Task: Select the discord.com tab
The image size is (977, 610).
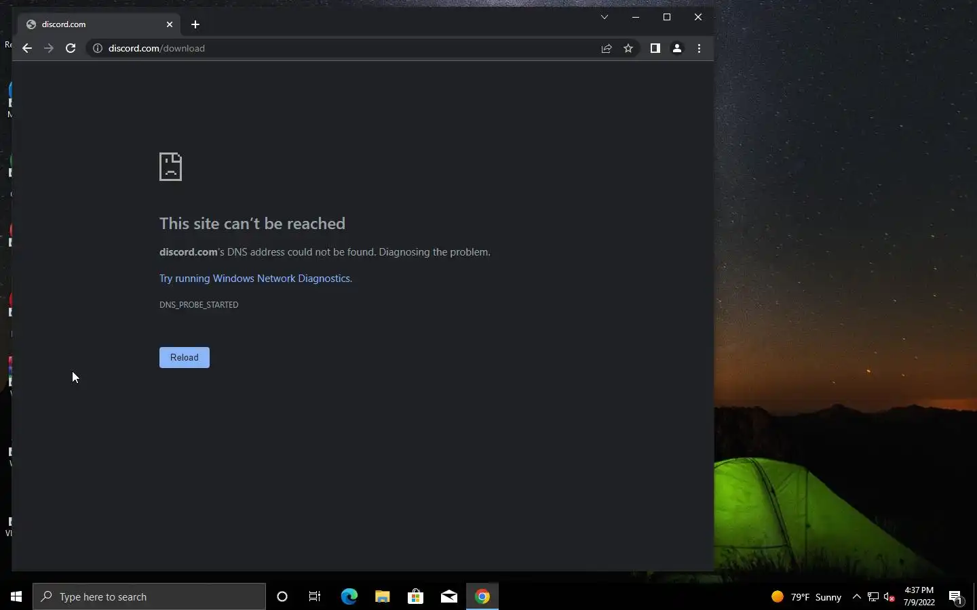Action: pyautogui.click(x=98, y=24)
